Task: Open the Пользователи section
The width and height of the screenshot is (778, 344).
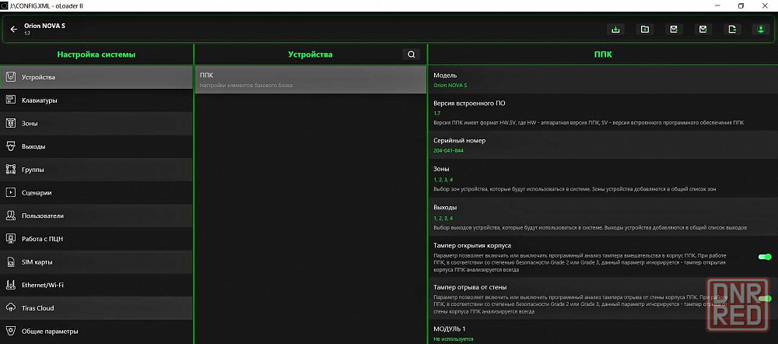Action: coord(96,216)
